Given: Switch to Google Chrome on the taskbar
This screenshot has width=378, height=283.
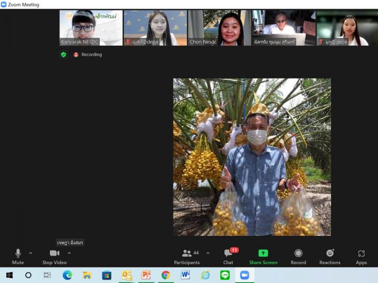Looking at the screenshot, I should point(166,275).
